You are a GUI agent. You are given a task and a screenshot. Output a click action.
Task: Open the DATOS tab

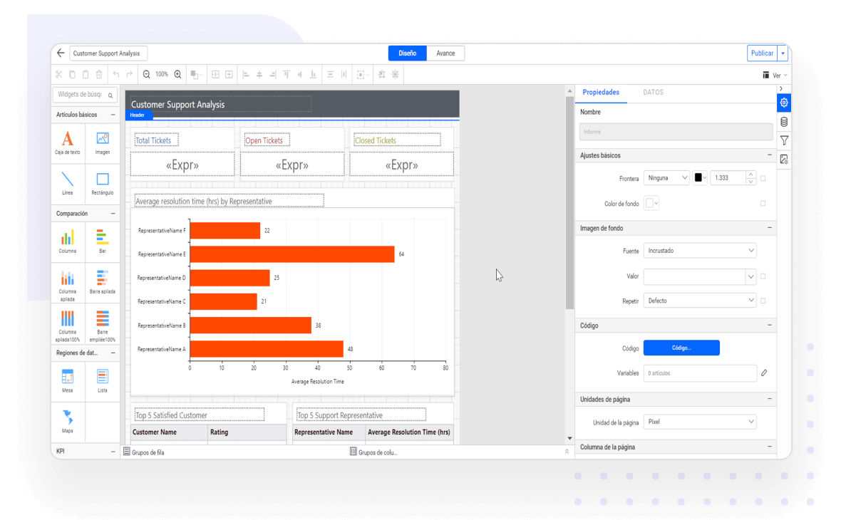(x=654, y=92)
